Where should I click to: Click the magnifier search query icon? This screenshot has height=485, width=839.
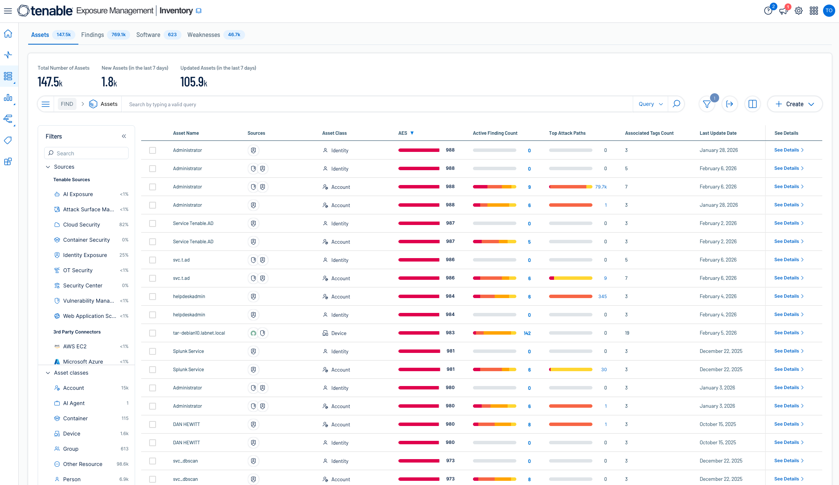[676, 104]
